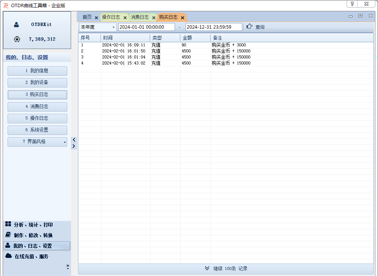Open the 分析、统计、打印 section
Viewport: 378px width, 276px height.
point(33,225)
